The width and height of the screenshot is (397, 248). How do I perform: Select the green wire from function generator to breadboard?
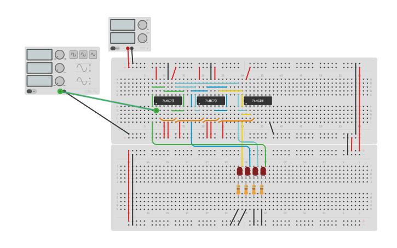pyautogui.click(x=109, y=101)
